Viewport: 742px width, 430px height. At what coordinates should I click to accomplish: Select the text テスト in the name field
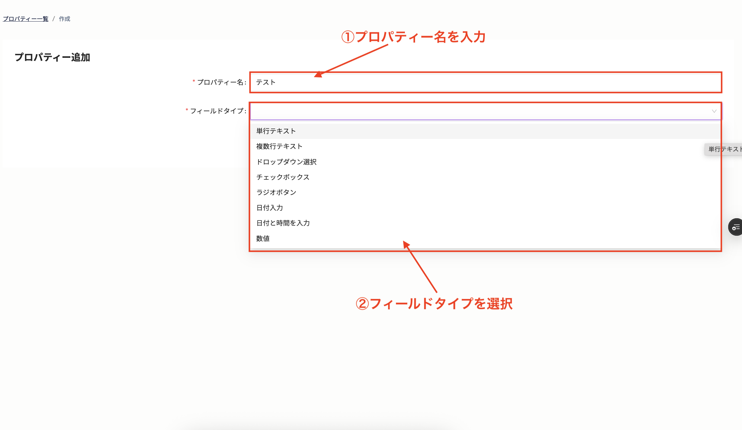pos(265,82)
